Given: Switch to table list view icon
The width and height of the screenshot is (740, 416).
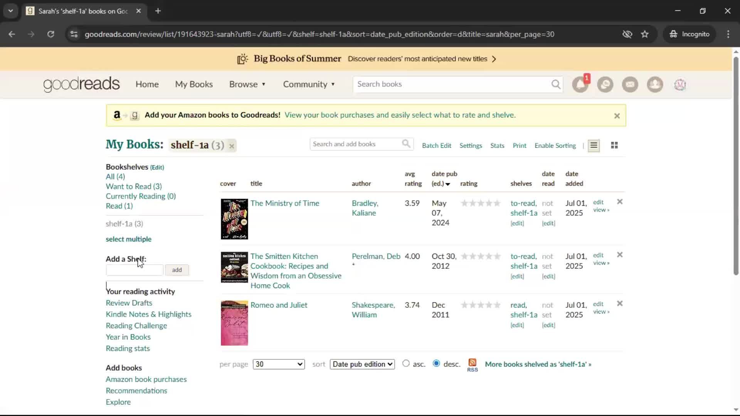Looking at the screenshot, I should coord(594,146).
